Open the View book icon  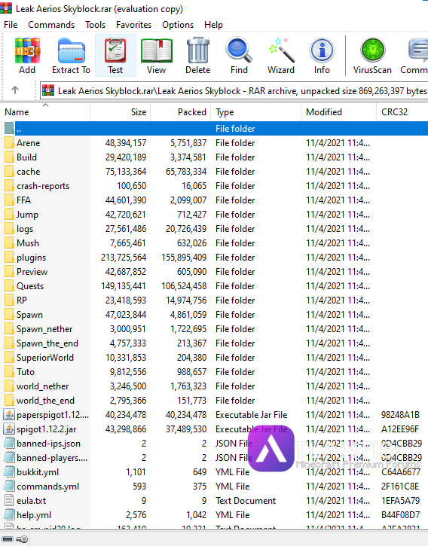156,51
